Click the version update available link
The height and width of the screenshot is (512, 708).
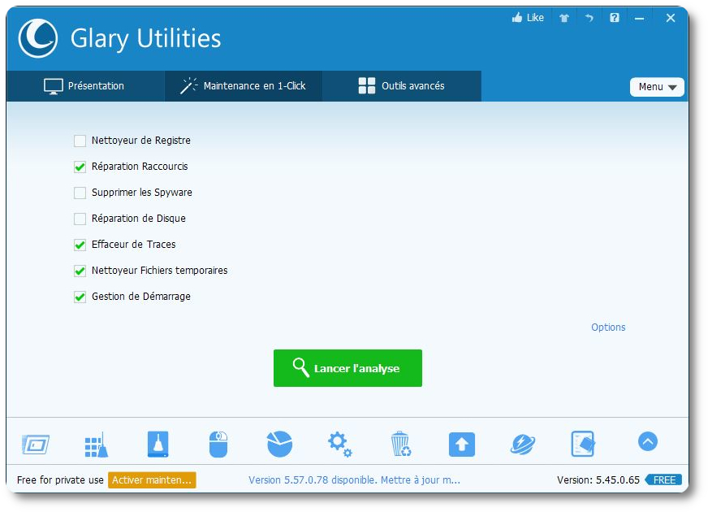pyautogui.click(x=354, y=480)
